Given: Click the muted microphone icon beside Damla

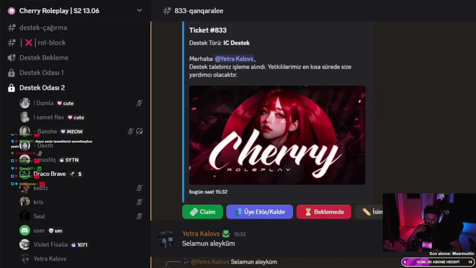Looking at the screenshot, I should [139, 103].
